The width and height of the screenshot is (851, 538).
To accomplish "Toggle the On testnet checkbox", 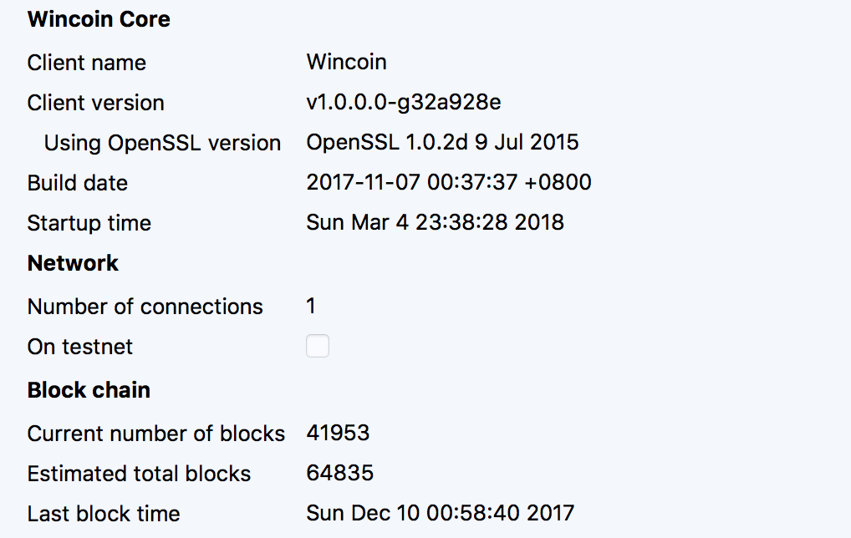I will [318, 346].
